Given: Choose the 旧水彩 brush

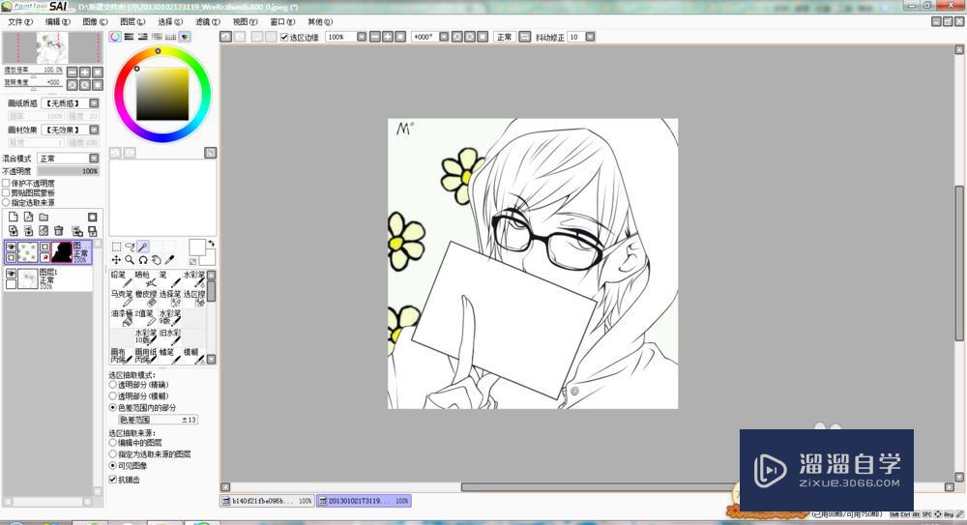Looking at the screenshot, I should 169,336.
